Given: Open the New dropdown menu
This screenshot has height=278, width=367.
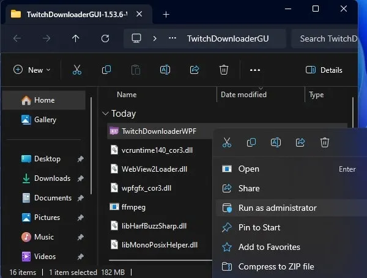Looking at the screenshot, I should tap(32, 70).
